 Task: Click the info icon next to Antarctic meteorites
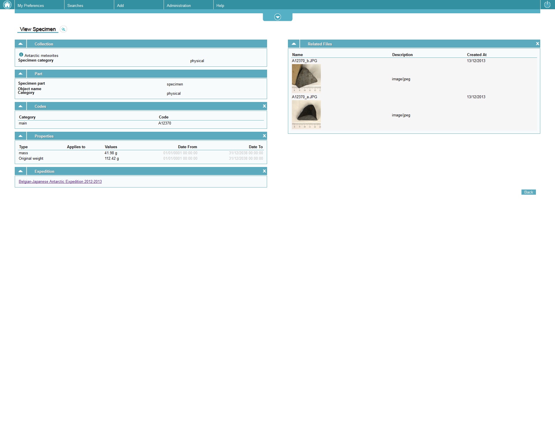[21, 55]
